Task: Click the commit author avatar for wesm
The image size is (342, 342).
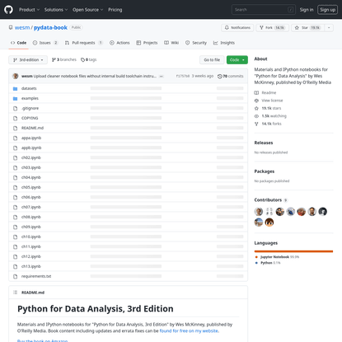Action: click(x=16, y=76)
